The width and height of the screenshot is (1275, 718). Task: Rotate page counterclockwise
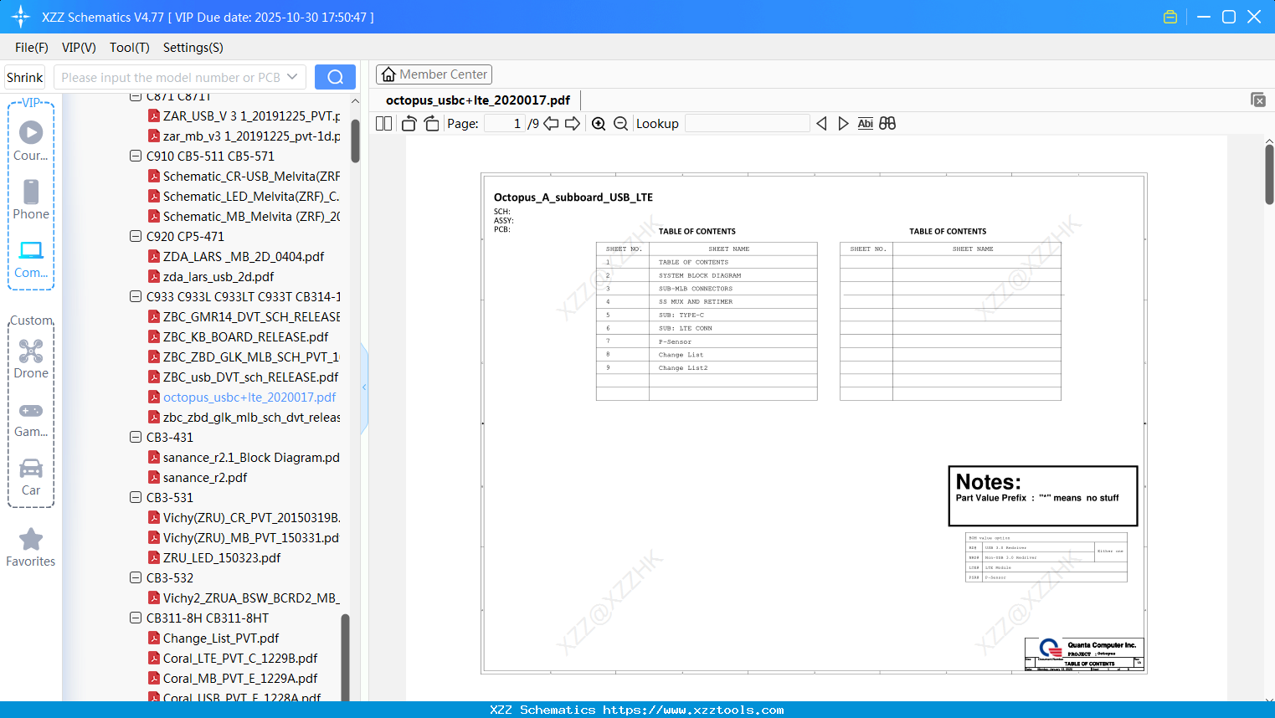pos(409,123)
